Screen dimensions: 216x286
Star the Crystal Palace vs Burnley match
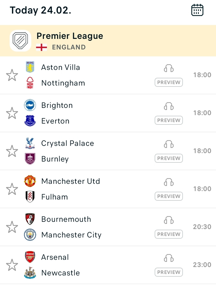pyautogui.click(x=12, y=151)
